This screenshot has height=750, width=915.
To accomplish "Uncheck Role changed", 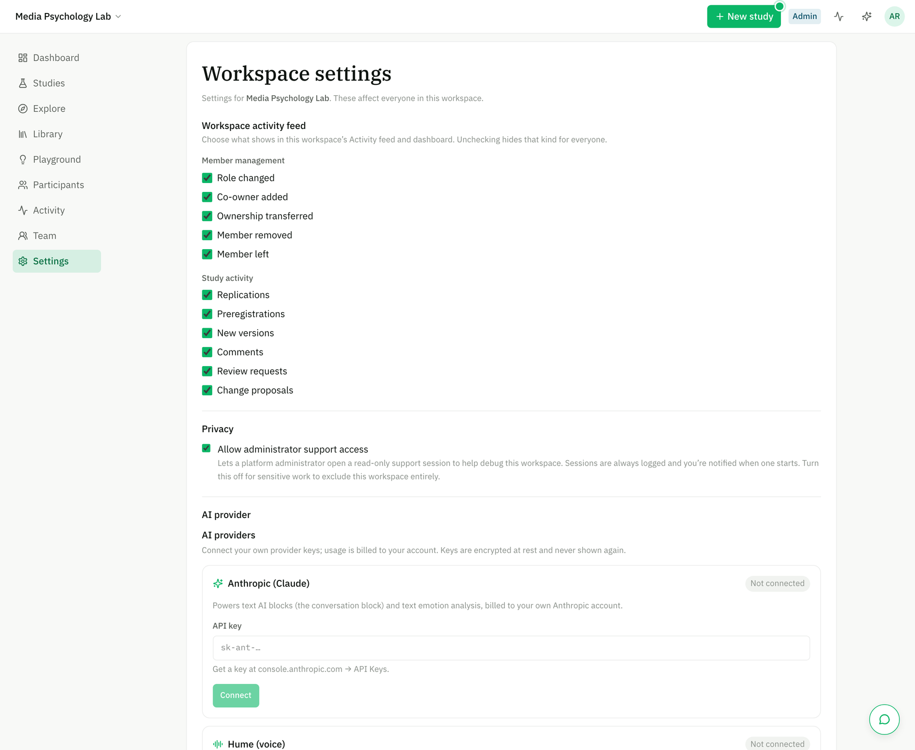I will (207, 178).
